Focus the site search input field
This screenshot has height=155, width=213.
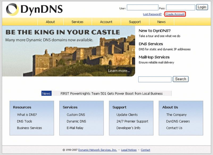pyautogui.click(x=155, y=79)
